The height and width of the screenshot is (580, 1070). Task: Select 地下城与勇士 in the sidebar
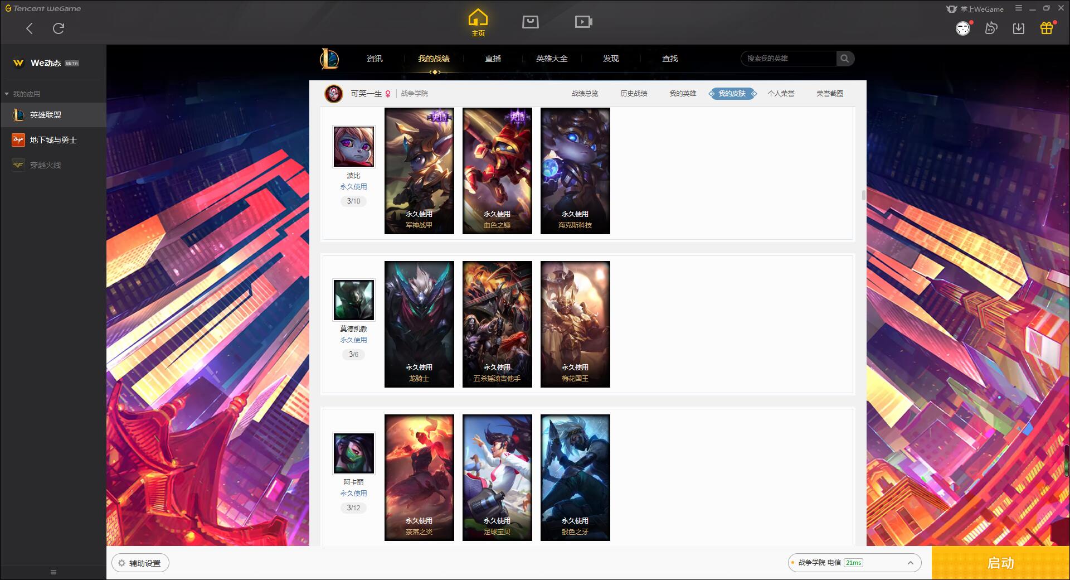(x=53, y=140)
